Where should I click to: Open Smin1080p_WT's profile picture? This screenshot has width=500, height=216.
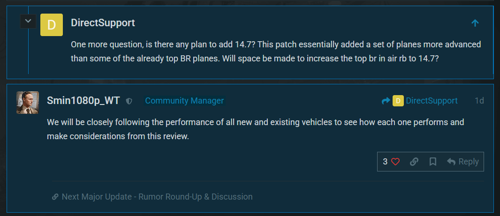pos(28,103)
